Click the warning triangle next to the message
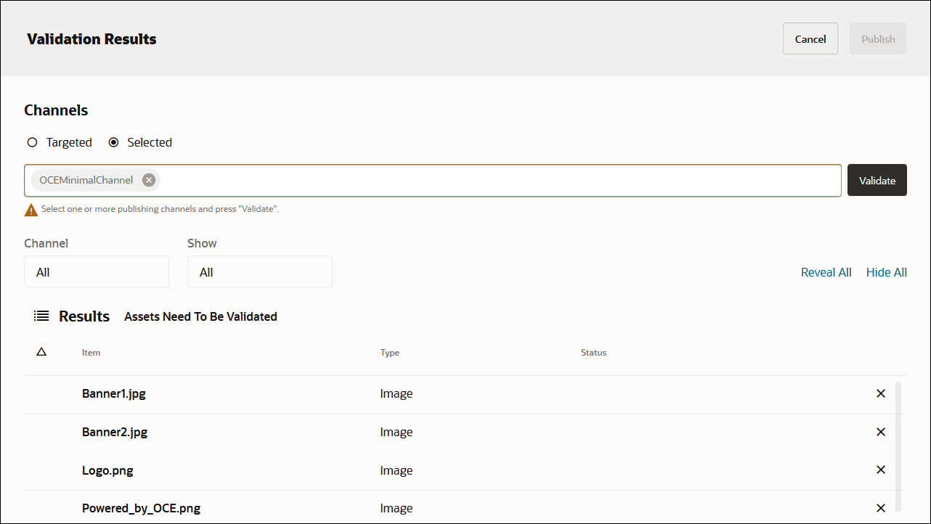 [30, 209]
